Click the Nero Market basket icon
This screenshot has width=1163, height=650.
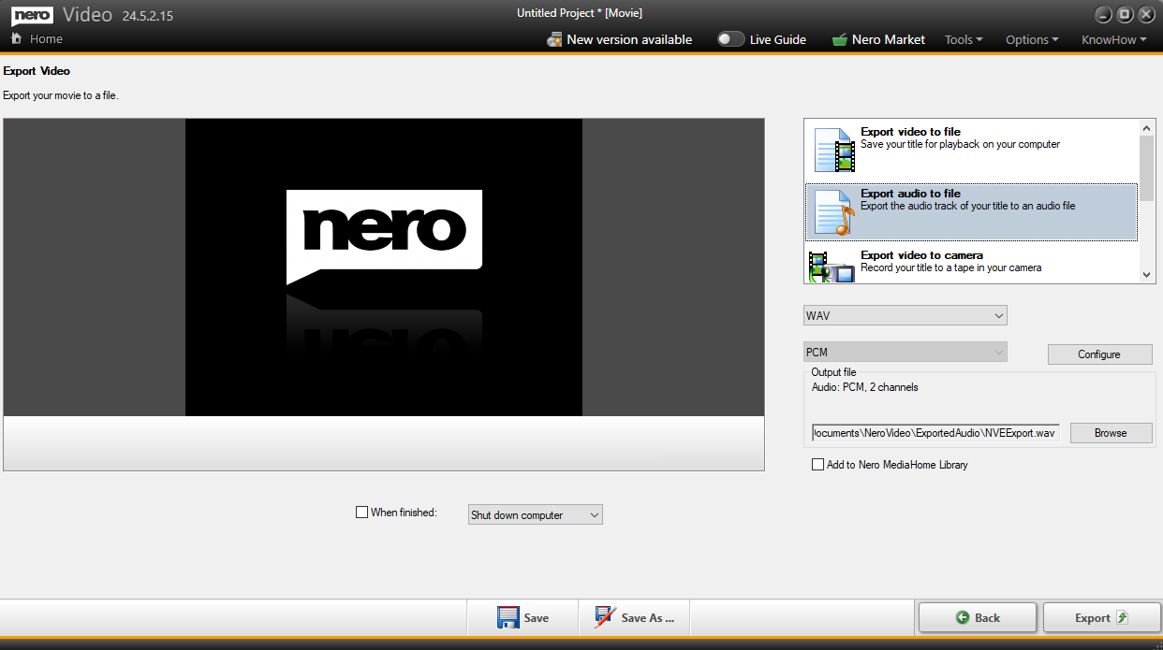[x=839, y=39]
